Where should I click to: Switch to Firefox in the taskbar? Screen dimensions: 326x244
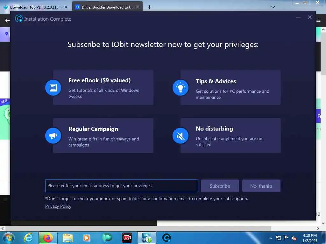tap(48, 238)
